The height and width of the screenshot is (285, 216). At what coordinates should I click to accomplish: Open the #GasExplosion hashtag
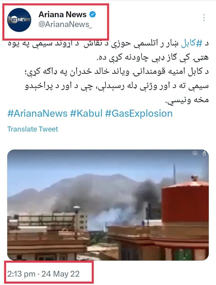[x=139, y=114]
